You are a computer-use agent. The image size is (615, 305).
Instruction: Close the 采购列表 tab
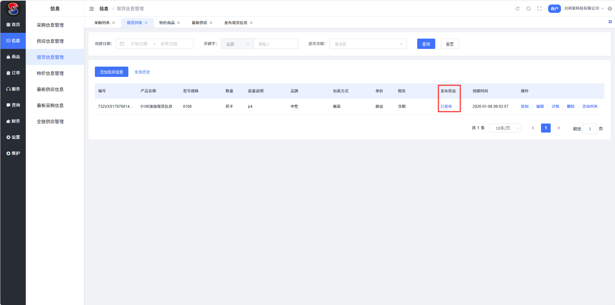click(114, 23)
